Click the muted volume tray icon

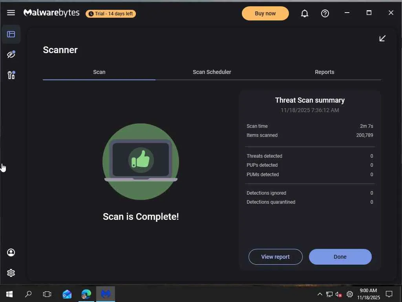coord(339,294)
